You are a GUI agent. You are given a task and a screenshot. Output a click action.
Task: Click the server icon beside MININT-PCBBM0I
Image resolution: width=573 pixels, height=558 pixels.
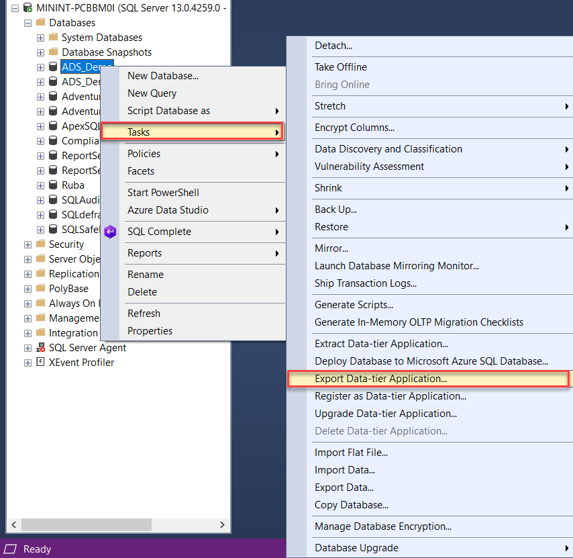27,7
